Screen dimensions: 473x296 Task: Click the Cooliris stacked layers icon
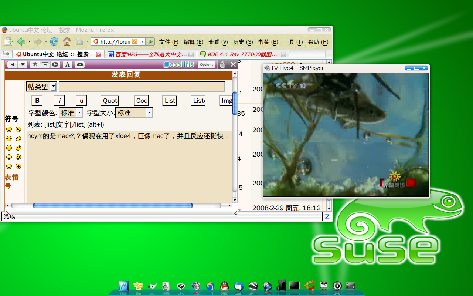click(35, 65)
